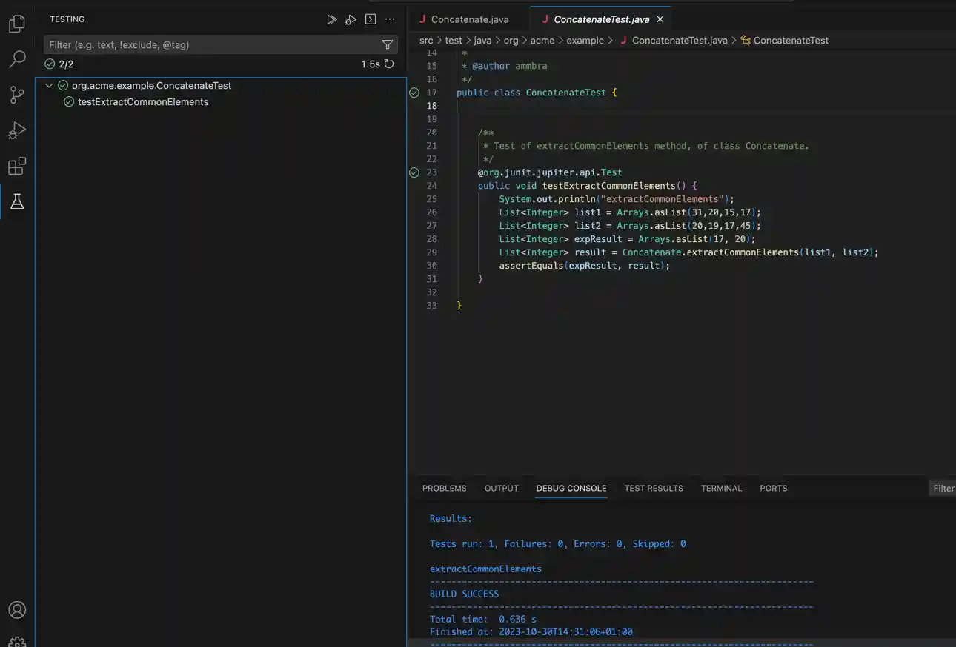
Task: Open the Search view in the activity bar
Action: tap(17, 58)
